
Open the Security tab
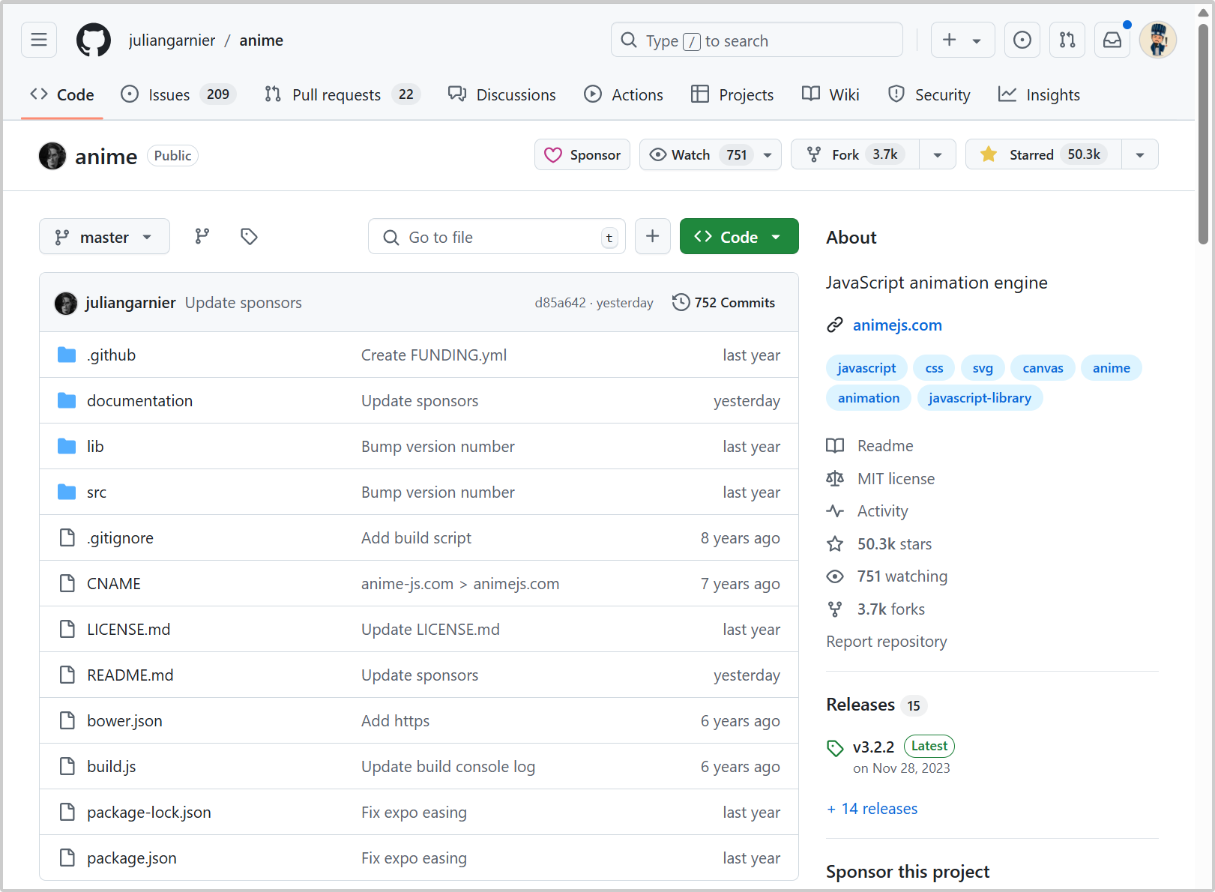click(929, 95)
